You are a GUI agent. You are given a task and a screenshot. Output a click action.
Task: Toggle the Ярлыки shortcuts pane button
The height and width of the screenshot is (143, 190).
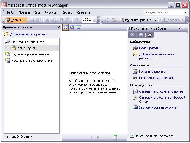(x=15, y=20)
